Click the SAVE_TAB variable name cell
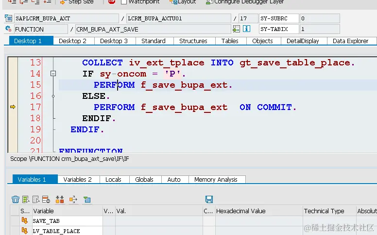Image resolution: width=377 pixels, height=235 pixels. click(68, 221)
